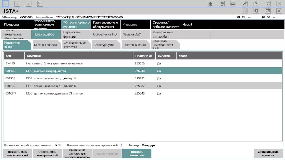Select fault row 004CF3 датчик противодавления
285x160 pixels.
[x=143, y=93]
